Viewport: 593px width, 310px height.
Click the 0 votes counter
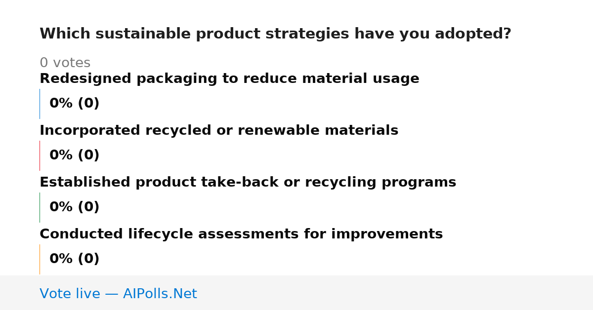tap(65, 63)
